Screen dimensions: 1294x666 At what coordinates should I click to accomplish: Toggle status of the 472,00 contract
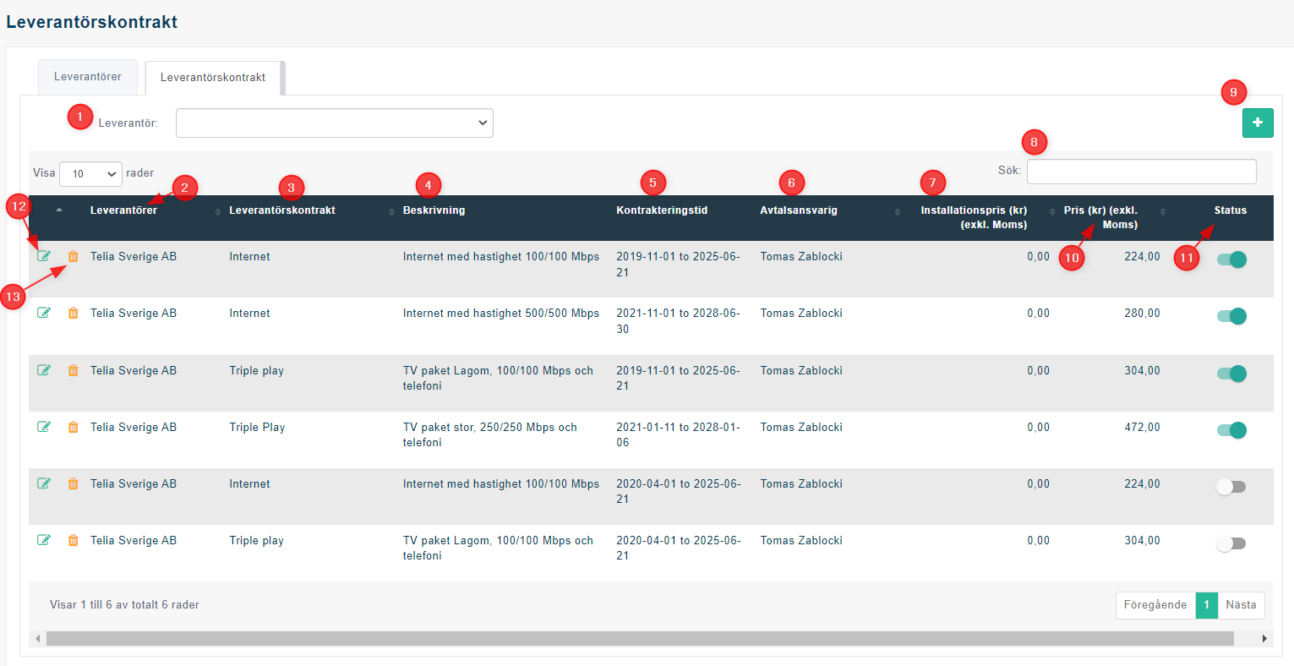1231,430
